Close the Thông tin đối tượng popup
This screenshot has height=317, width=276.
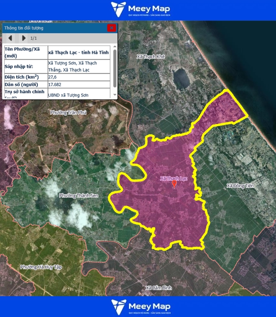tap(111, 28)
